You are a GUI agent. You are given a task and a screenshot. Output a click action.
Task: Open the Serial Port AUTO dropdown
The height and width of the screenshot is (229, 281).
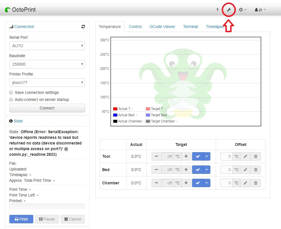coord(47,46)
